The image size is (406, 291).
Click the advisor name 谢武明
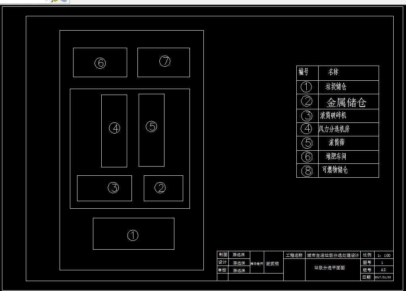click(272, 264)
